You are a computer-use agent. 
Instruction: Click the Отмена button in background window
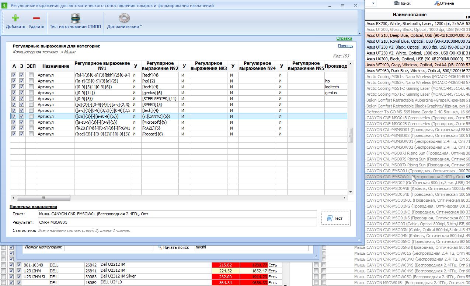coord(444,3)
